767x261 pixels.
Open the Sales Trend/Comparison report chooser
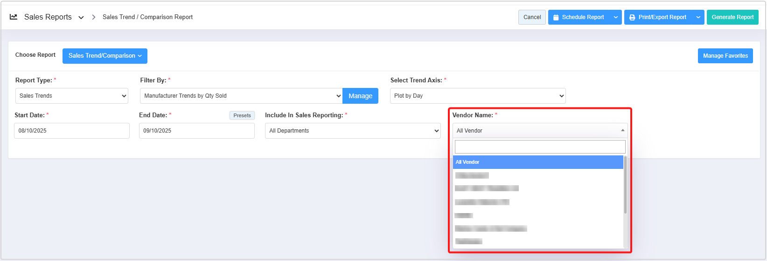coord(105,56)
